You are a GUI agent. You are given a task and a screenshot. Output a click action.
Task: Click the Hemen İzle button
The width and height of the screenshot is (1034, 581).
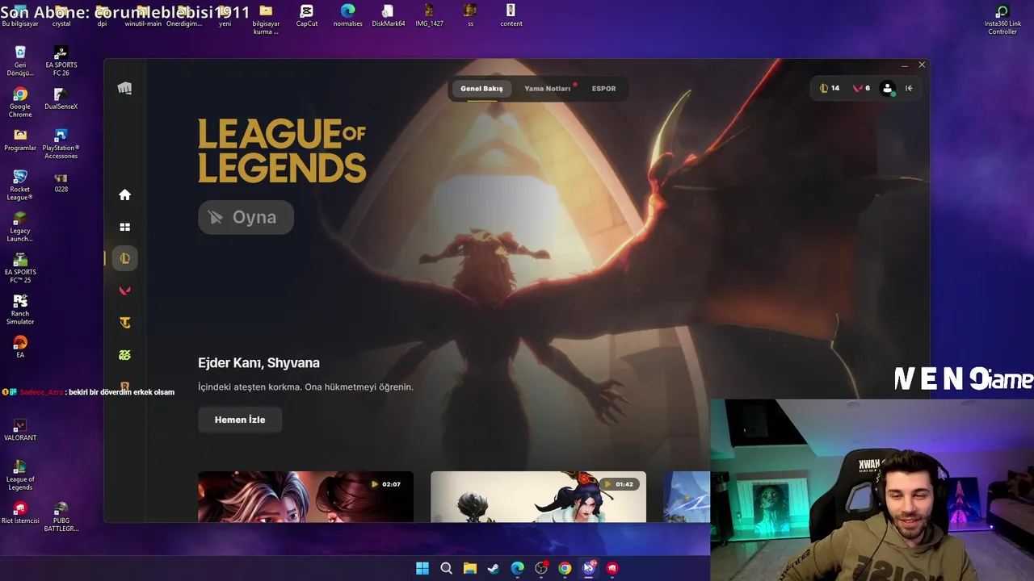240,420
